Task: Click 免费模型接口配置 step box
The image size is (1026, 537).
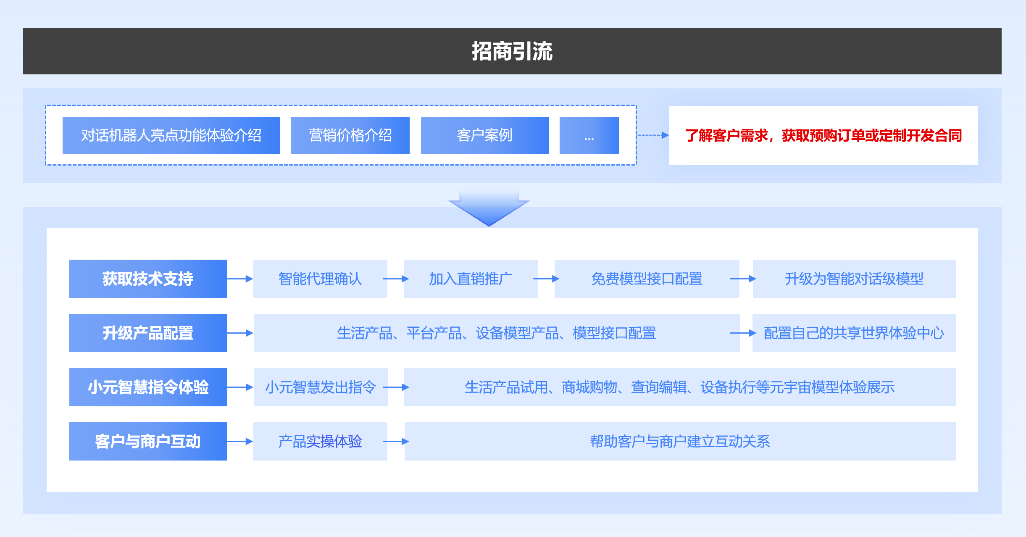Action: coord(646,279)
